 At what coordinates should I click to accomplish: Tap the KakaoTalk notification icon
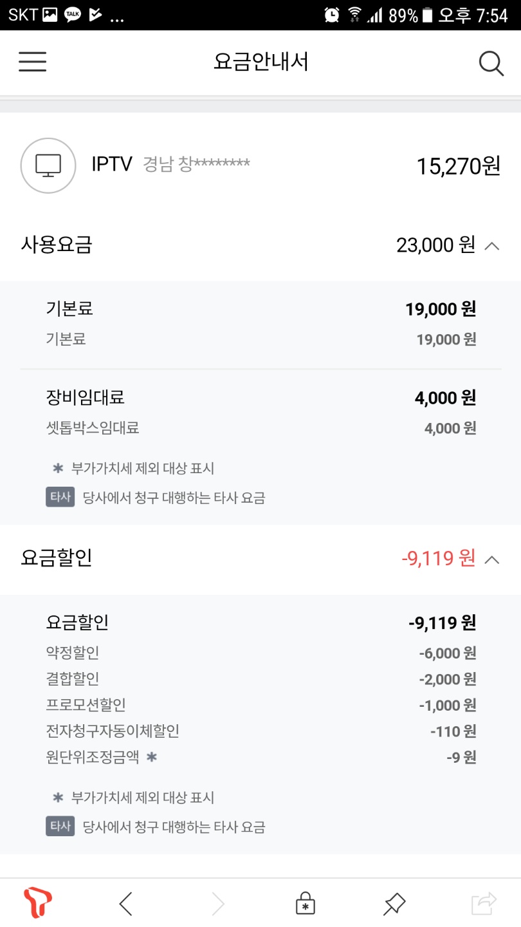coord(73,15)
